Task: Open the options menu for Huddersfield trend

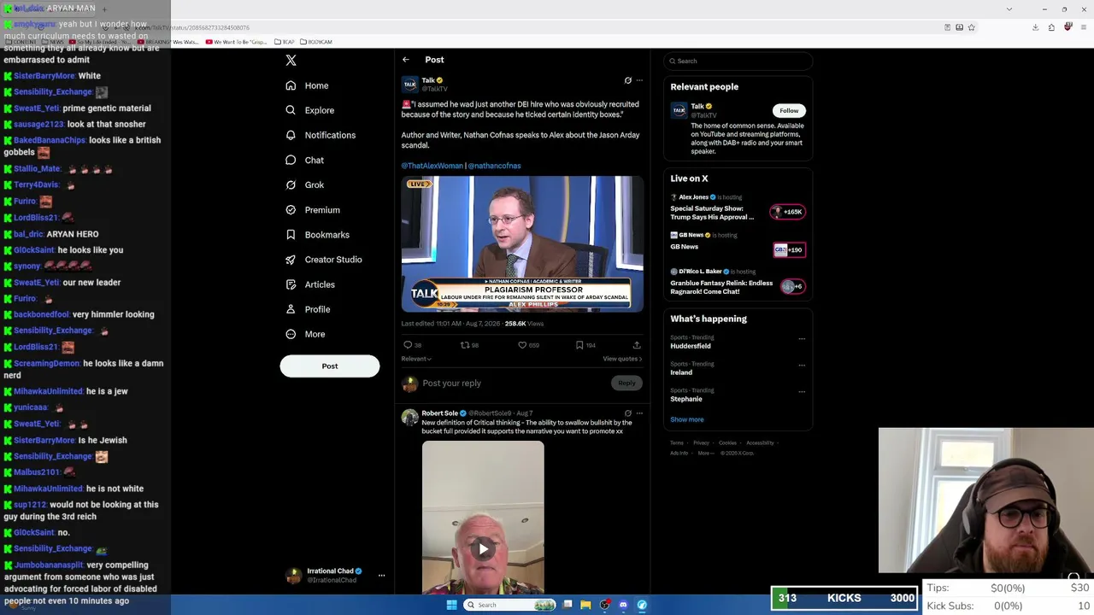Action: [802, 339]
